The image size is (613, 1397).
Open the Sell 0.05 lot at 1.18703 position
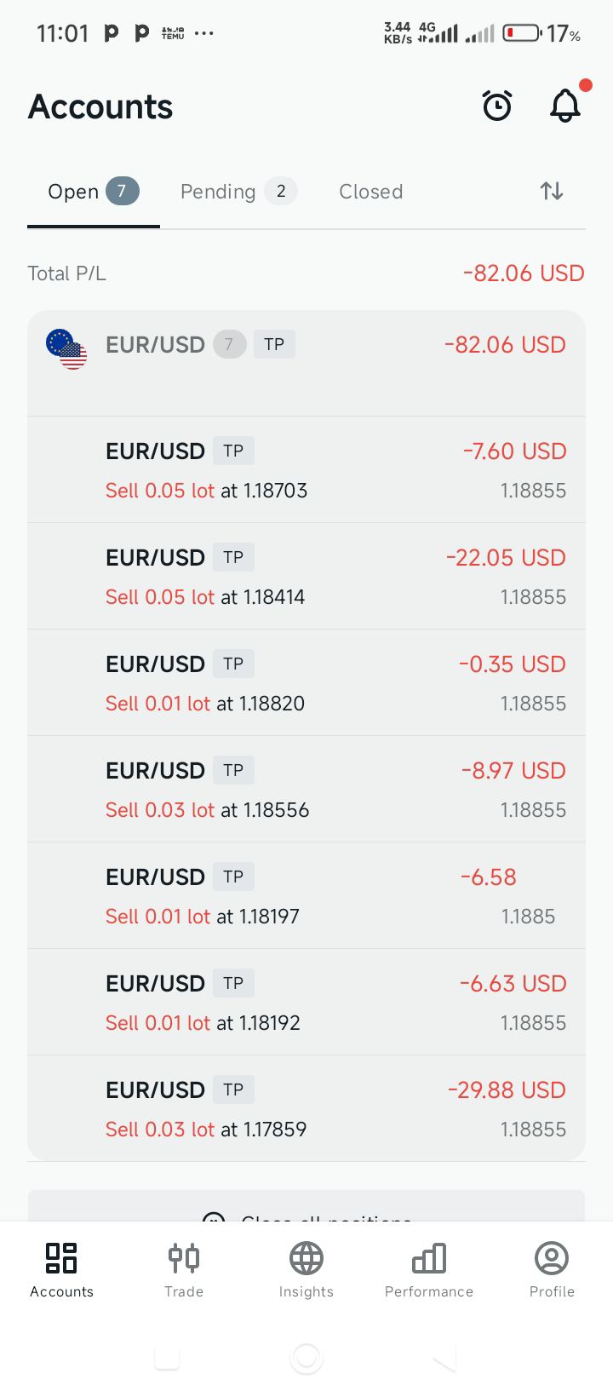(306, 470)
